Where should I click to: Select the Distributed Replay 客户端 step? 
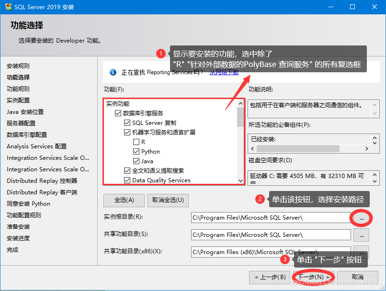click(42, 192)
